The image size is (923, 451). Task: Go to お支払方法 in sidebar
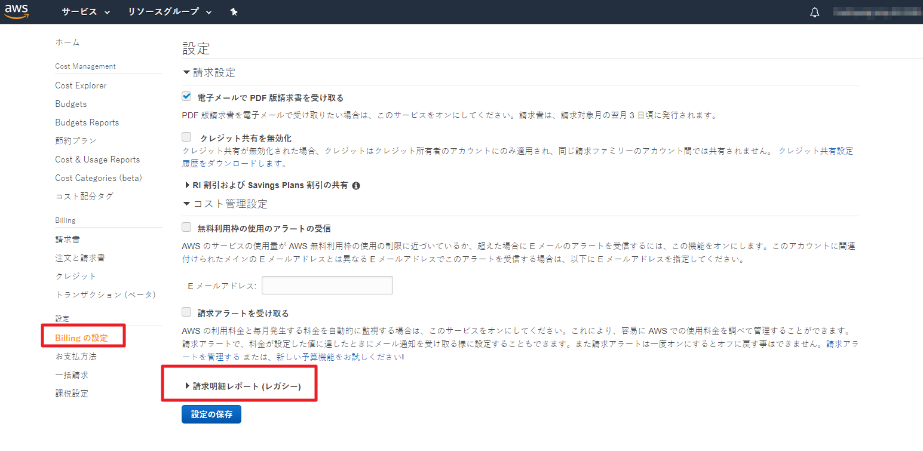click(76, 357)
